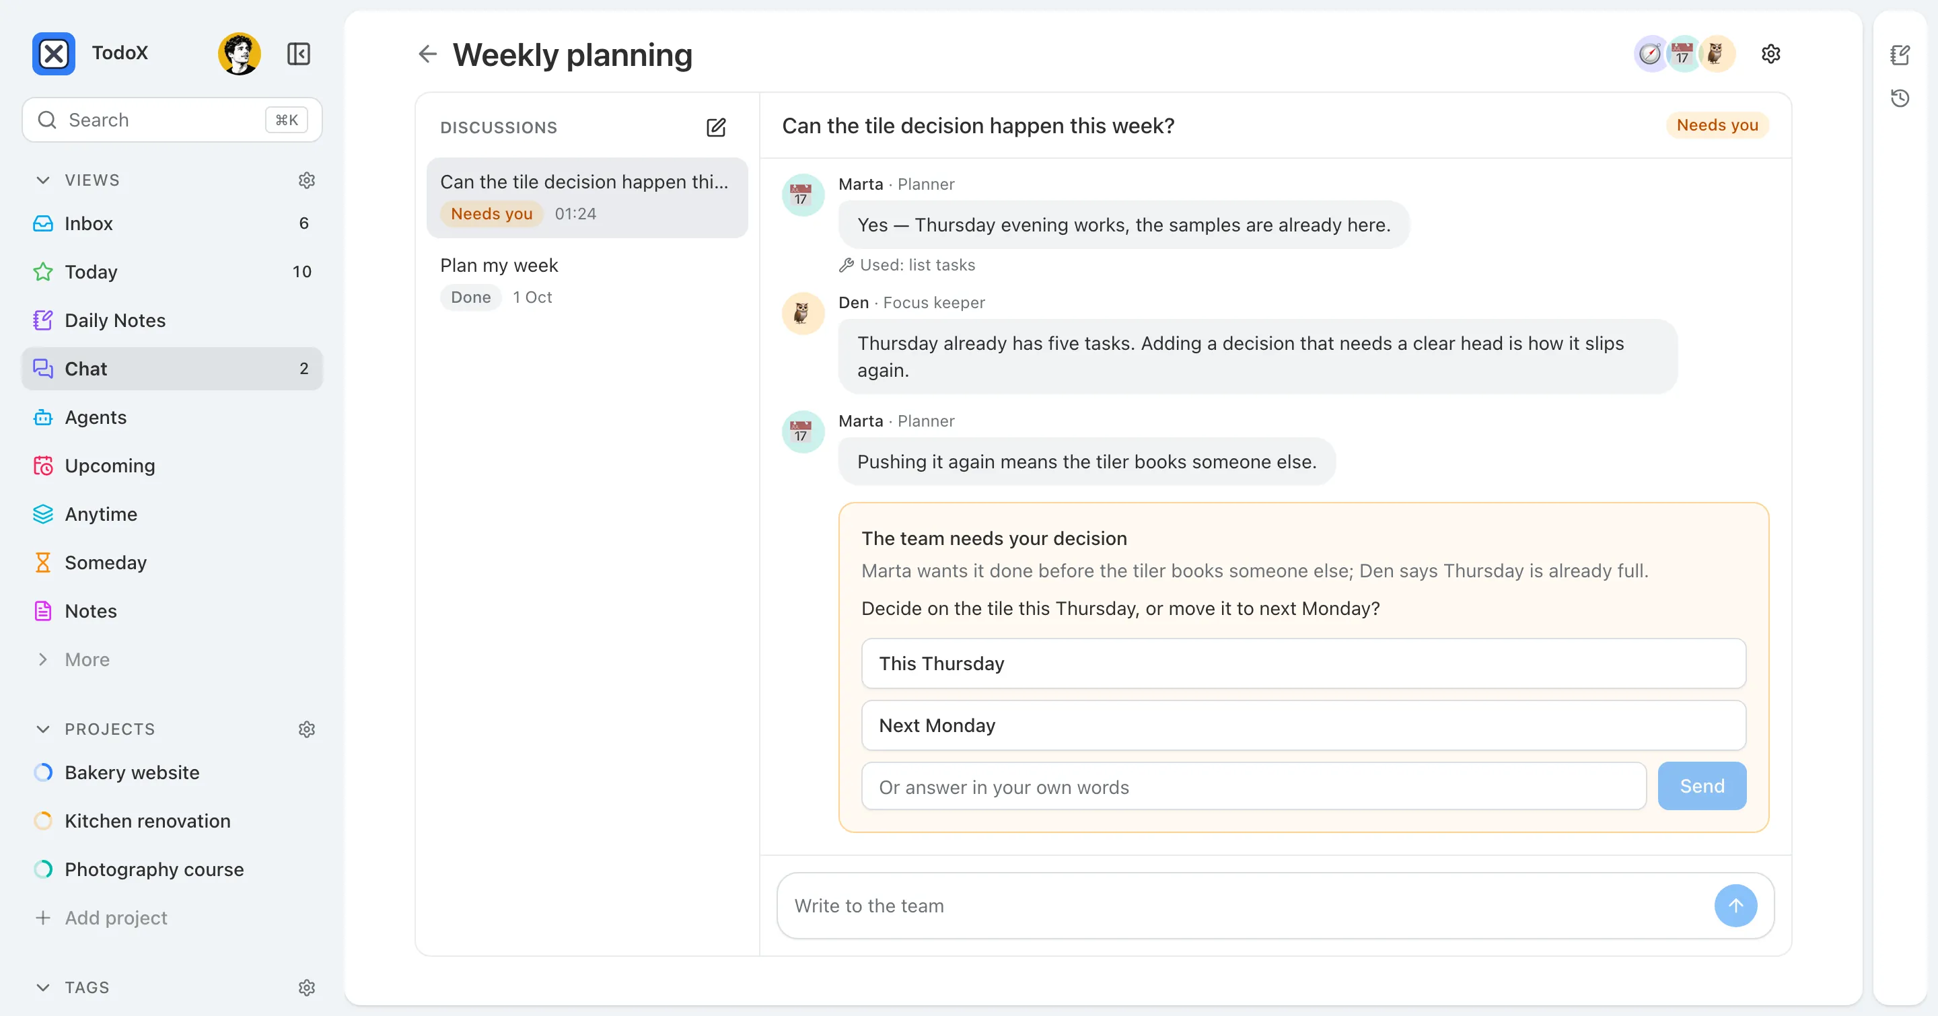Open the Kitchen renovation project
1938x1016 pixels.
point(172,822)
